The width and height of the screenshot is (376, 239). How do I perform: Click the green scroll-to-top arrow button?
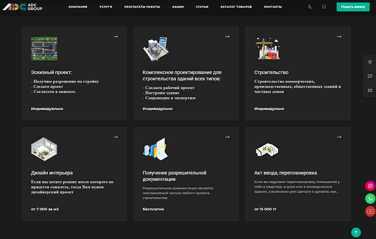[356, 232]
